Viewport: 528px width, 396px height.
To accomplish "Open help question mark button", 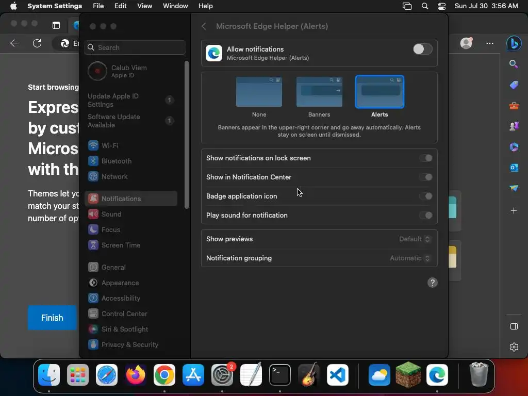I will pyautogui.click(x=433, y=283).
